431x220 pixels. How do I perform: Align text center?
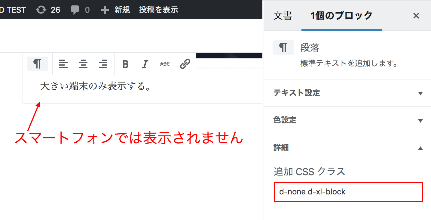click(83, 64)
